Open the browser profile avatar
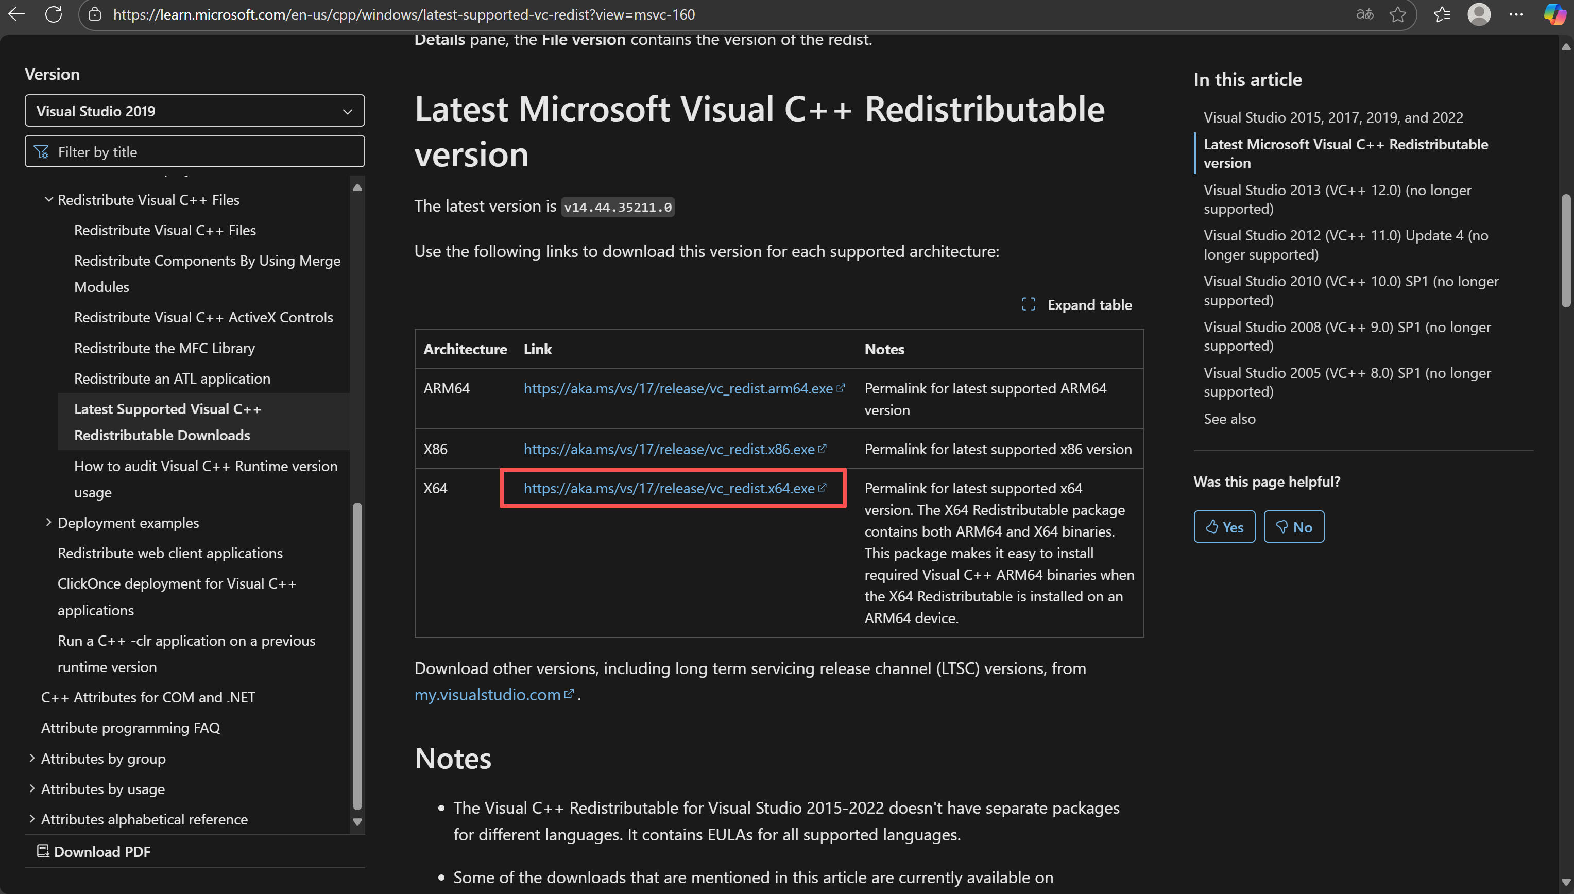The width and height of the screenshot is (1574, 894). 1479,14
